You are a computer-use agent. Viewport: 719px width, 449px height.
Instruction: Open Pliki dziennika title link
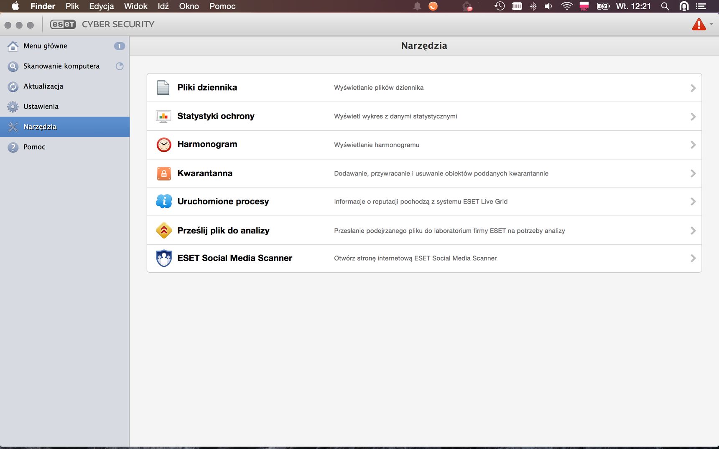tap(207, 87)
